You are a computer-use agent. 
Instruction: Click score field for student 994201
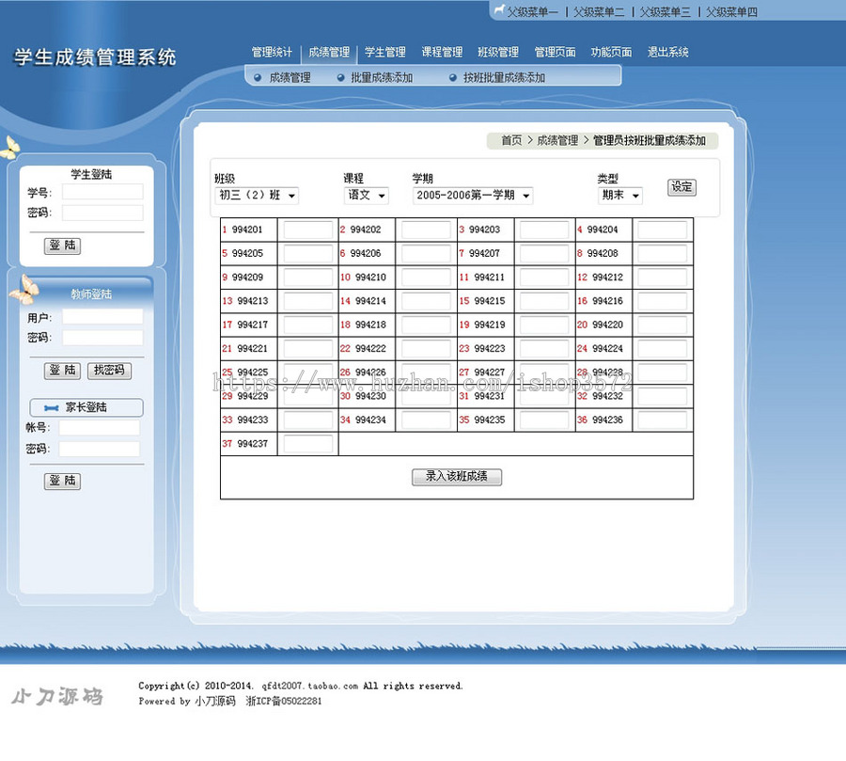pos(308,230)
